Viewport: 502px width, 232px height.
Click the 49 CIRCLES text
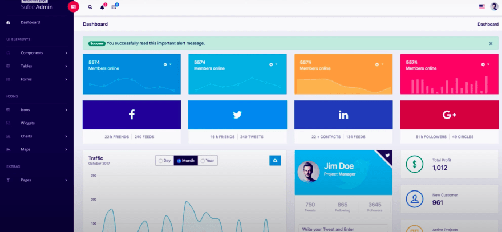click(x=463, y=137)
